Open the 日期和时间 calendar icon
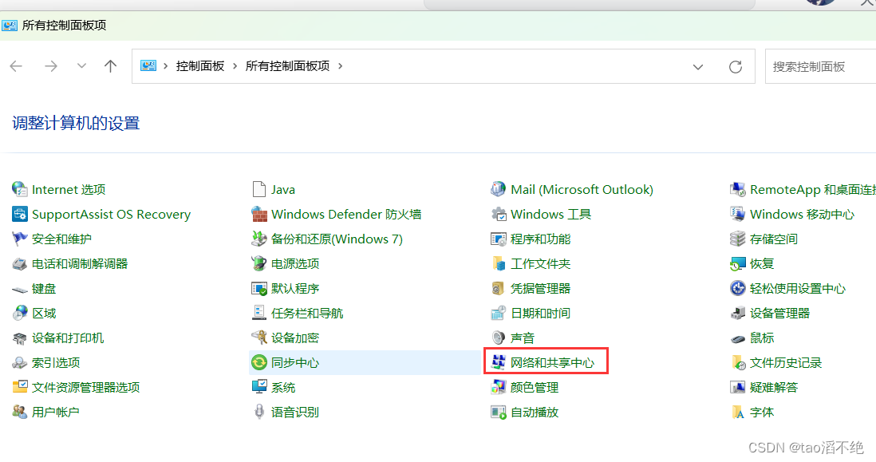Screen dimensions: 876x462 click(x=498, y=313)
